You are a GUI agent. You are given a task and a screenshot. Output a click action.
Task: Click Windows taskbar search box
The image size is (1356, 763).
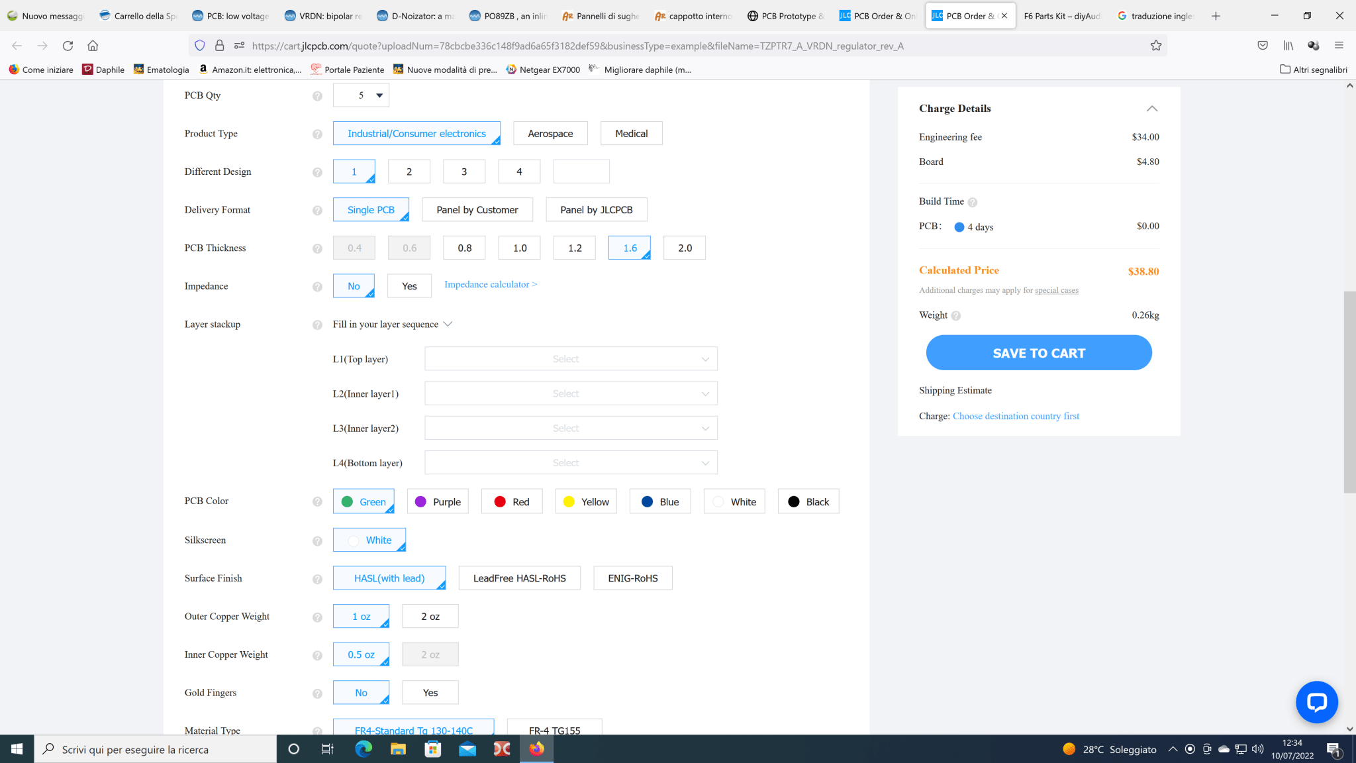coord(156,749)
